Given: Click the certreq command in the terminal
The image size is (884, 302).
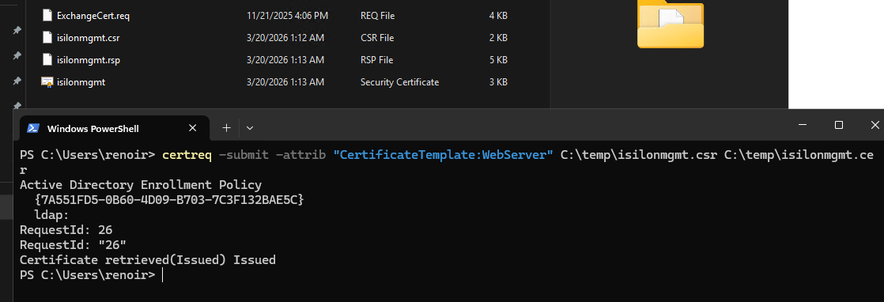Looking at the screenshot, I should (187, 156).
